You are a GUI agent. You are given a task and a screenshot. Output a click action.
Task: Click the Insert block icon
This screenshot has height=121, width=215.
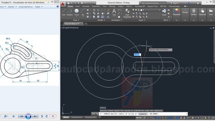164,12
